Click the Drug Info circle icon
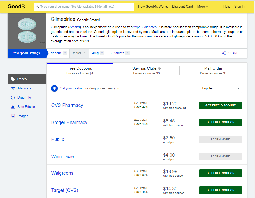 pyautogui.click(x=13, y=98)
